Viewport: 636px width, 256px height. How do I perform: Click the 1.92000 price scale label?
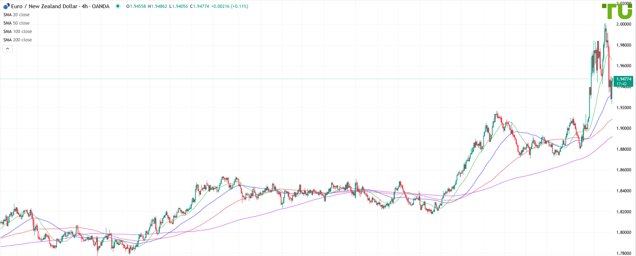tap(624, 108)
